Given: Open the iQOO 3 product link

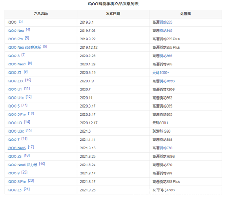Looking at the screenshot, I should tap(14, 56).
